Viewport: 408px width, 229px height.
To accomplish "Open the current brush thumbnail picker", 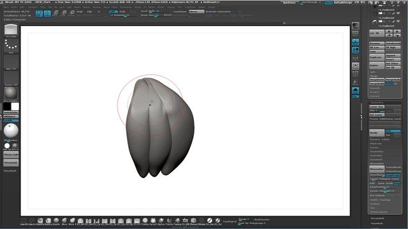I will point(11,30).
